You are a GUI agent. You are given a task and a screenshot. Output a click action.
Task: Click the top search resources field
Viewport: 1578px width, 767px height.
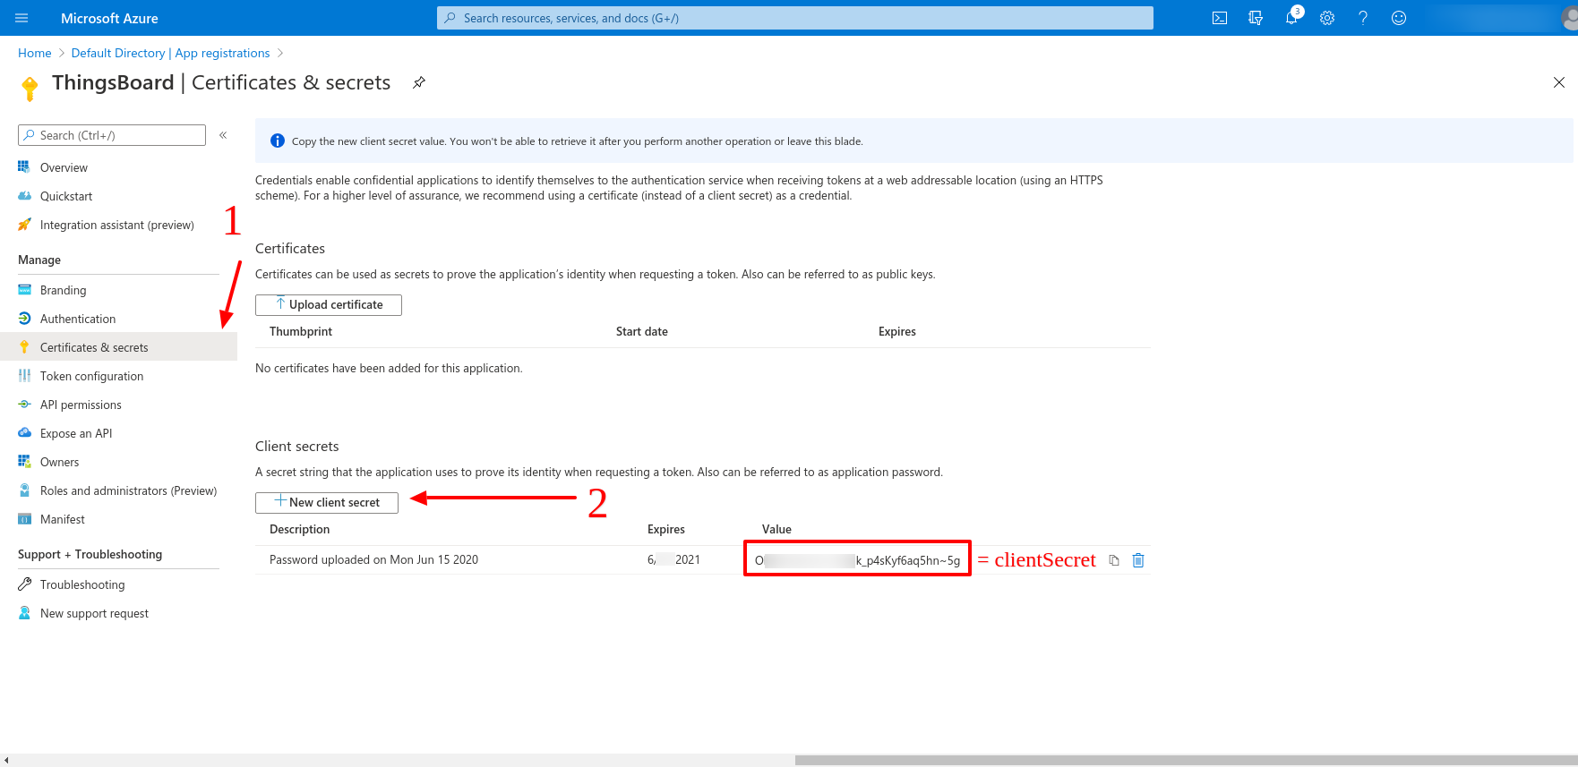tap(795, 18)
